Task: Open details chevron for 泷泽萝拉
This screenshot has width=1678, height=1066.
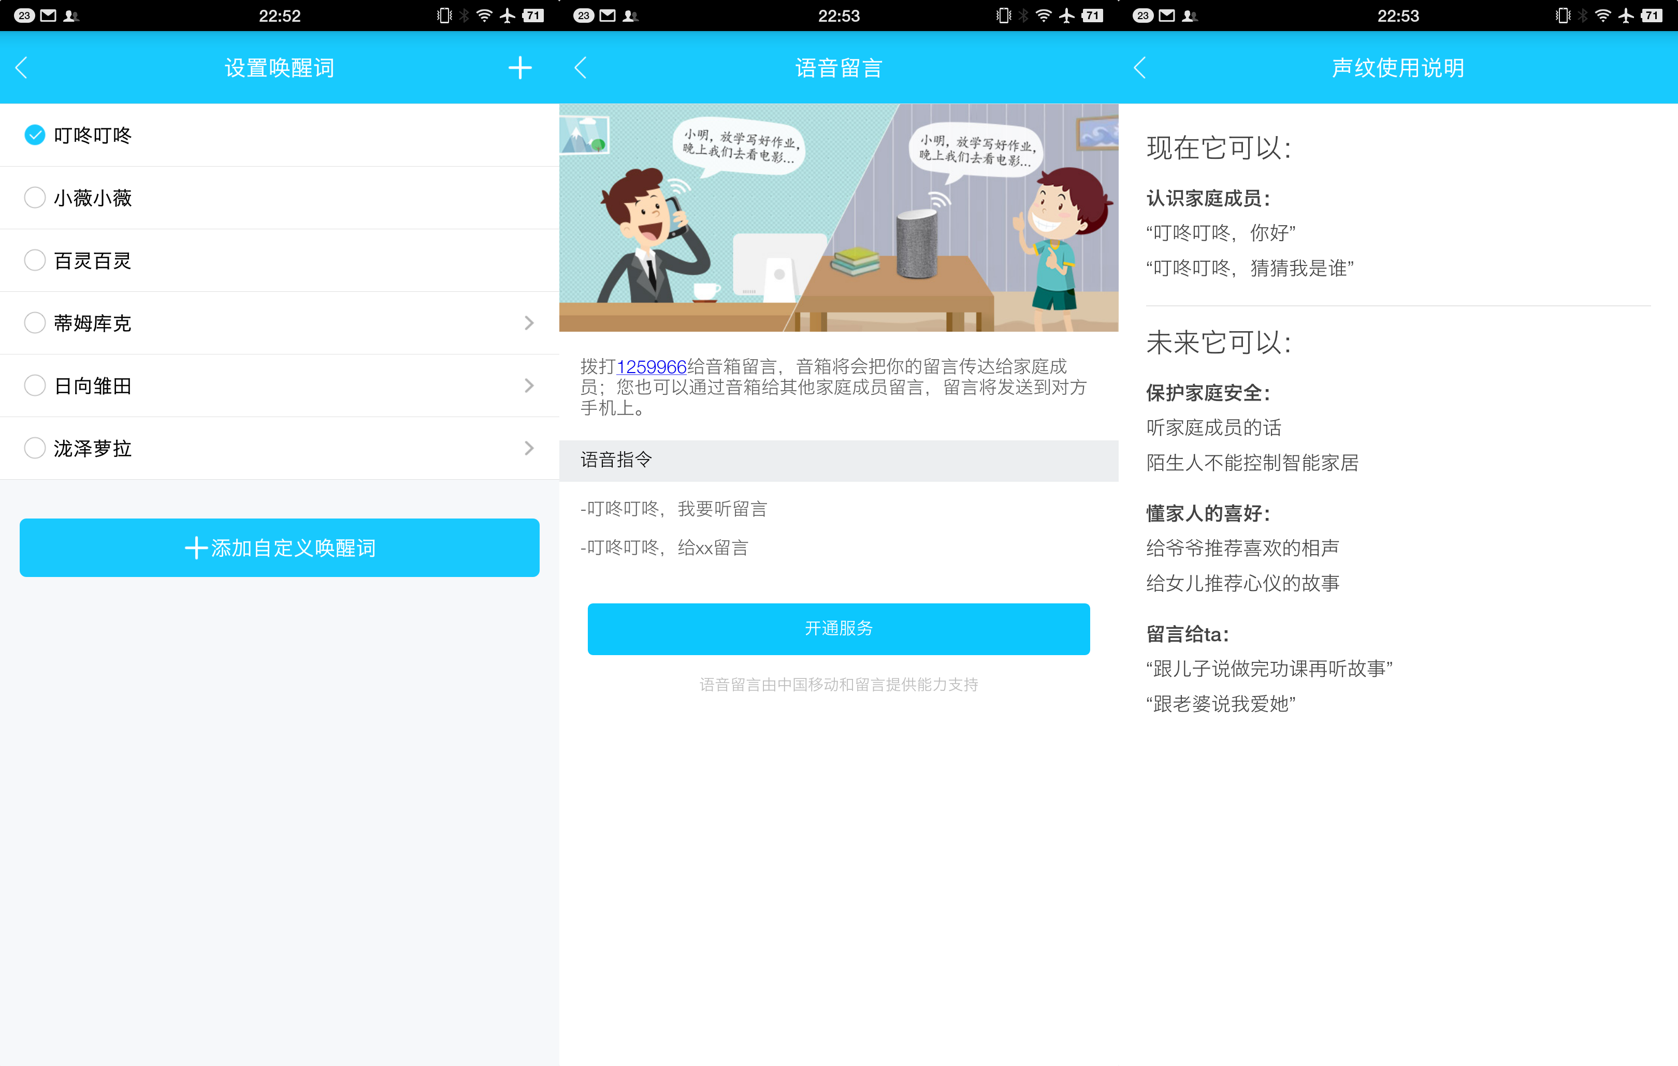Action: (x=529, y=449)
